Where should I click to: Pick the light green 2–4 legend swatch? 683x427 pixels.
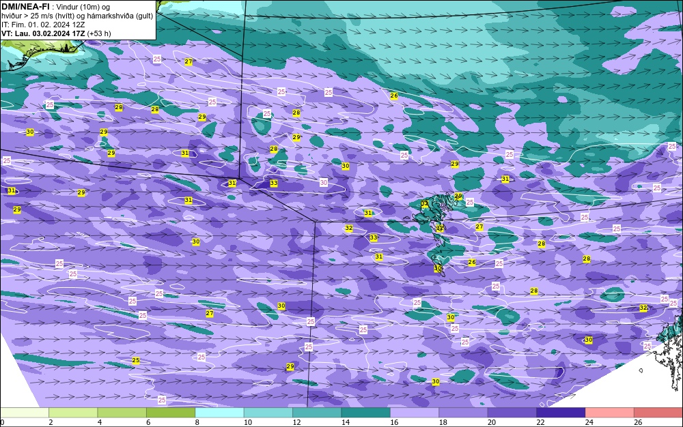click(73, 413)
